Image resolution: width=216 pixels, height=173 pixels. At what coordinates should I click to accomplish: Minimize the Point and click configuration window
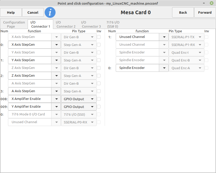pyautogui.click(x=204, y=3)
